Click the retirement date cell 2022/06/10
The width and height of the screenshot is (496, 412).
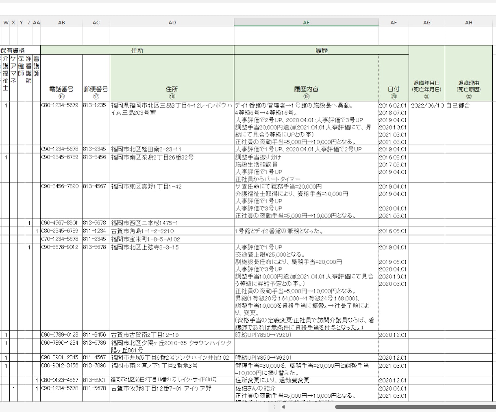tap(427, 123)
